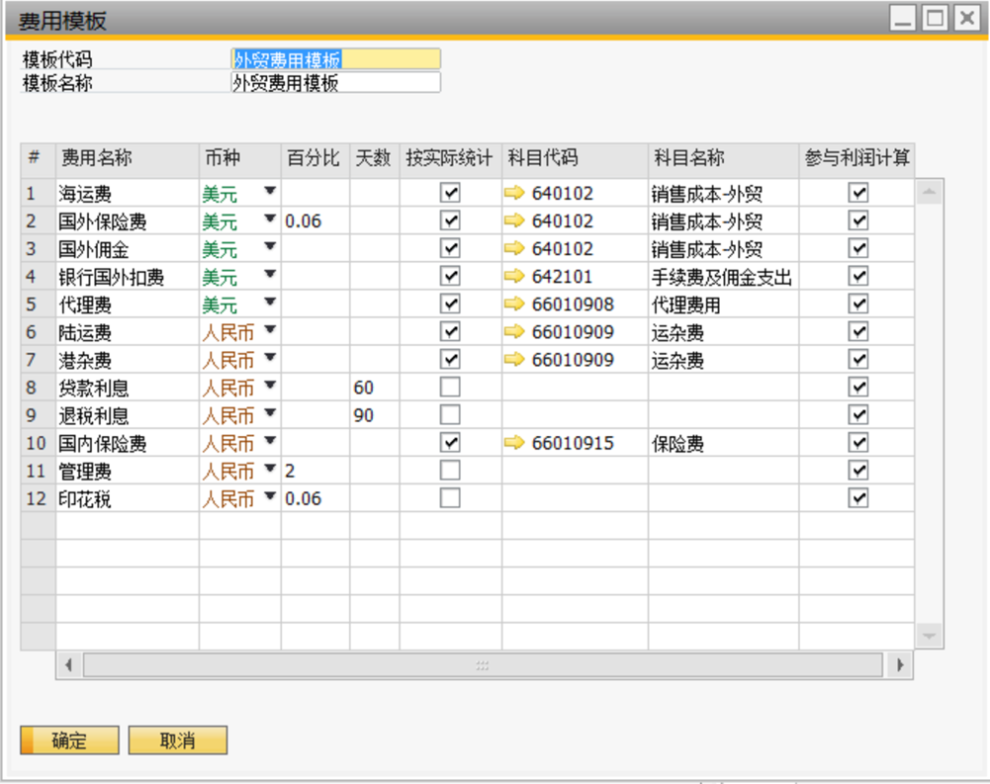
Task: Click the 港杂费 name cell
Action: point(128,359)
